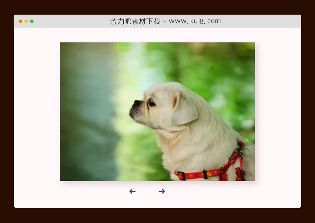Screen dimensions: 315x223
Task: Click the left arrow to show previous image
Action: 133,191
